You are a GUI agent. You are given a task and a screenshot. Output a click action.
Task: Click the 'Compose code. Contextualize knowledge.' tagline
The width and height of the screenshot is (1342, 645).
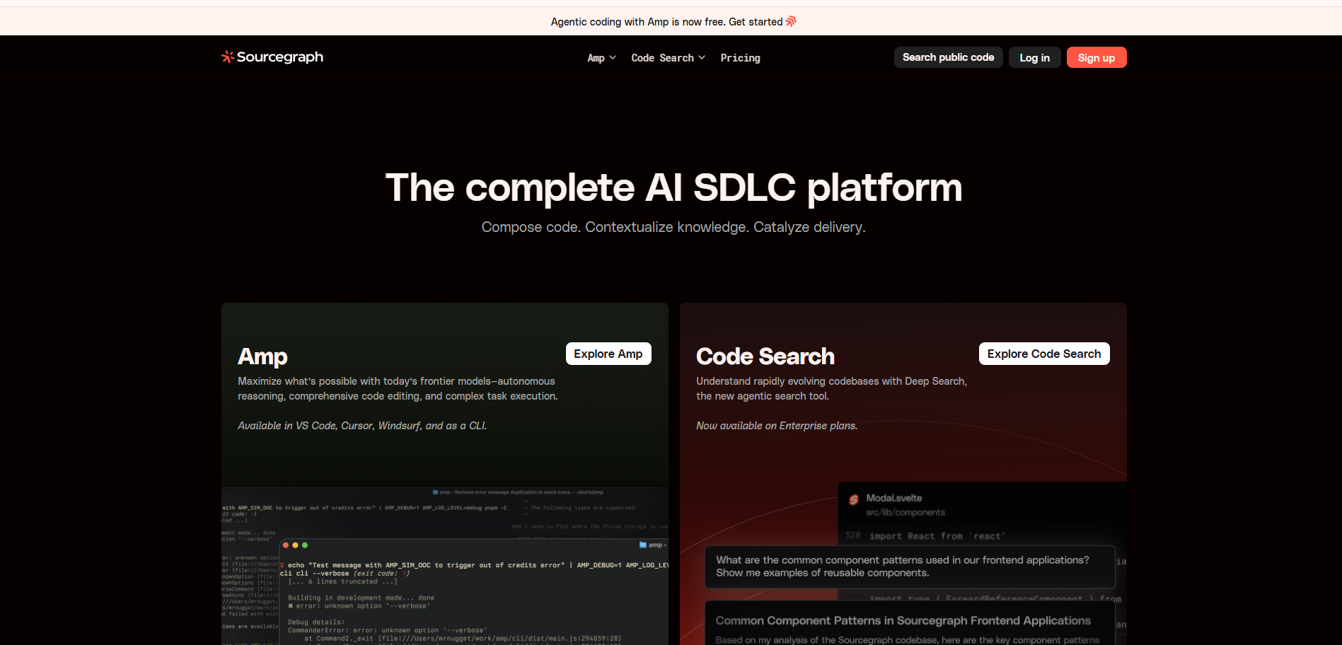tap(673, 227)
